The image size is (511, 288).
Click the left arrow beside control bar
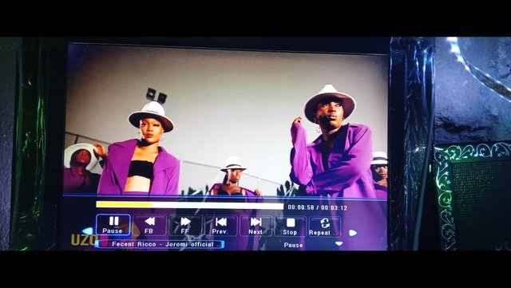tap(87, 231)
